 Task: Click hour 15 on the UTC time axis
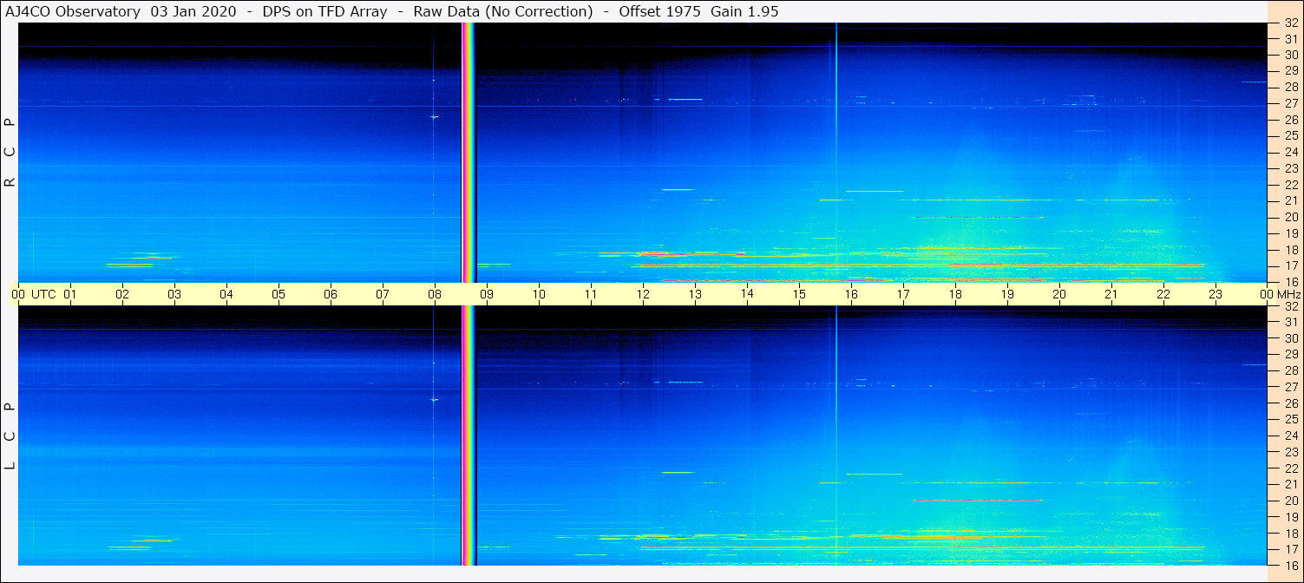click(799, 294)
